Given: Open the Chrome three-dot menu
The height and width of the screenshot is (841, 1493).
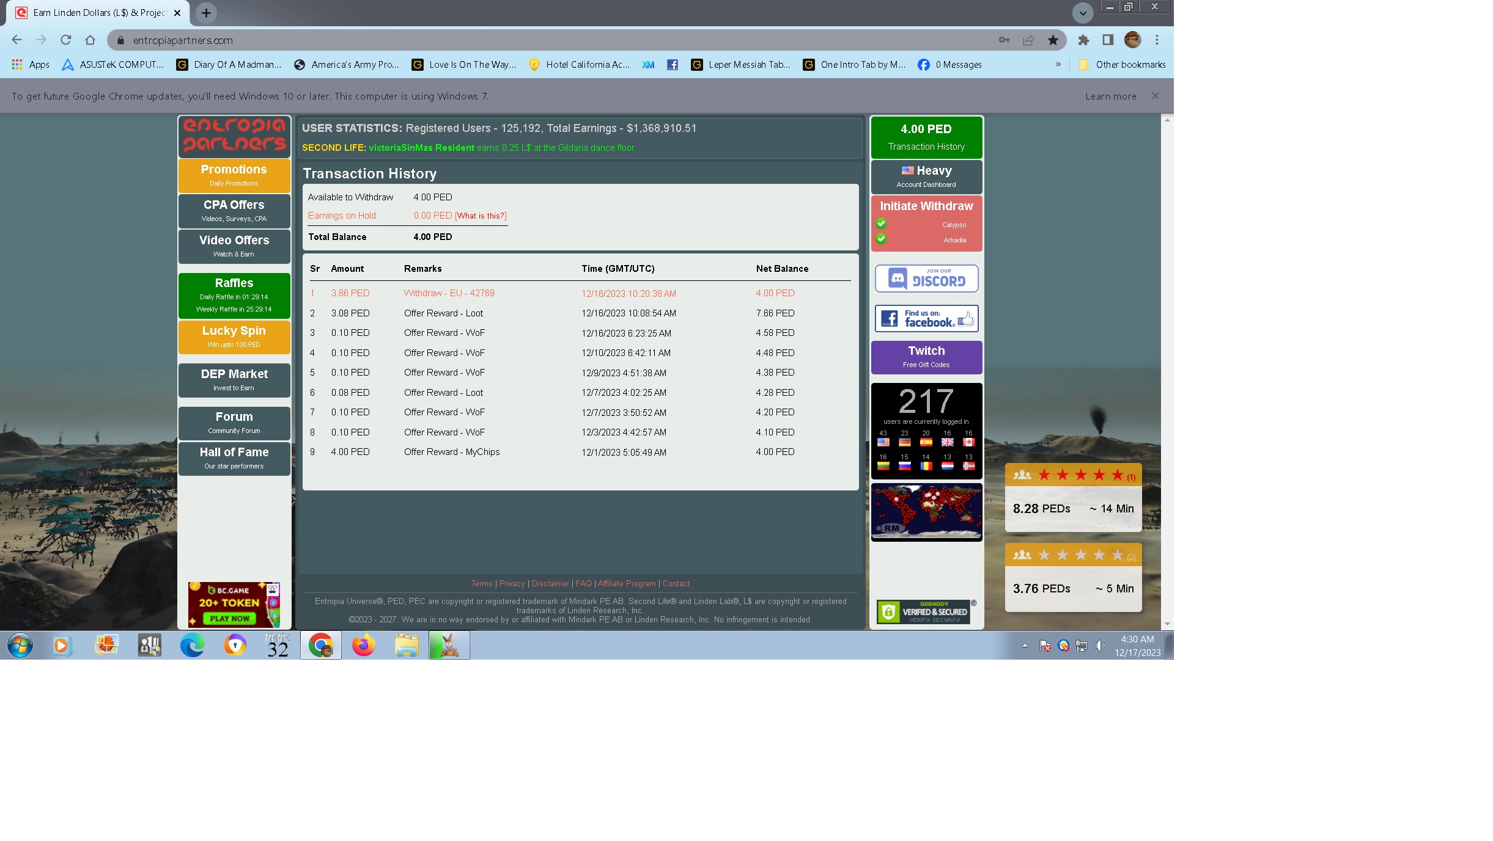Looking at the screenshot, I should (x=1157, y=40).
